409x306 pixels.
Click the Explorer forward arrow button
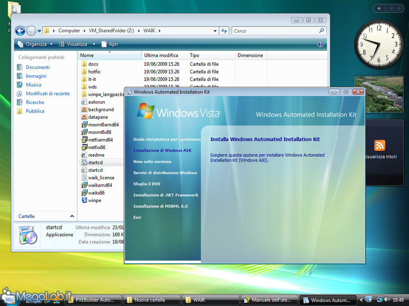(31, 31)
